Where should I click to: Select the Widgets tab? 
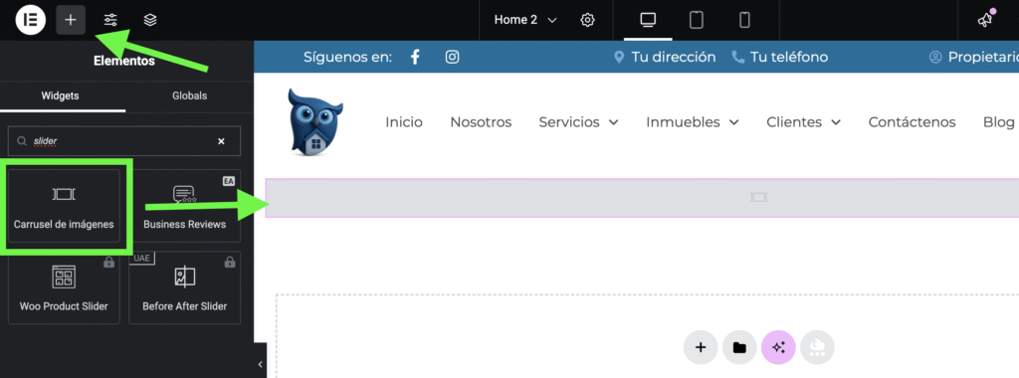pyautogui.click(x=61, y=95)
